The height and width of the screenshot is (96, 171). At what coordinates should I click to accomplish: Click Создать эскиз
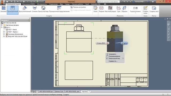pos(145,10)
